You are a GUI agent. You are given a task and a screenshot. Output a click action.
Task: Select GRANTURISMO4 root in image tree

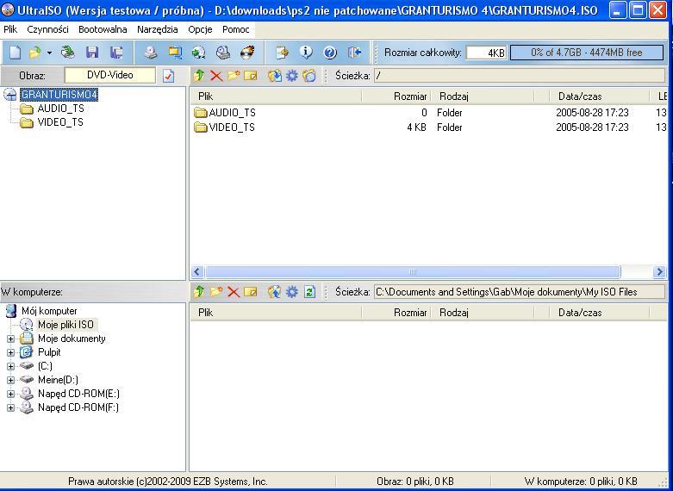click(x=59, y=95)
